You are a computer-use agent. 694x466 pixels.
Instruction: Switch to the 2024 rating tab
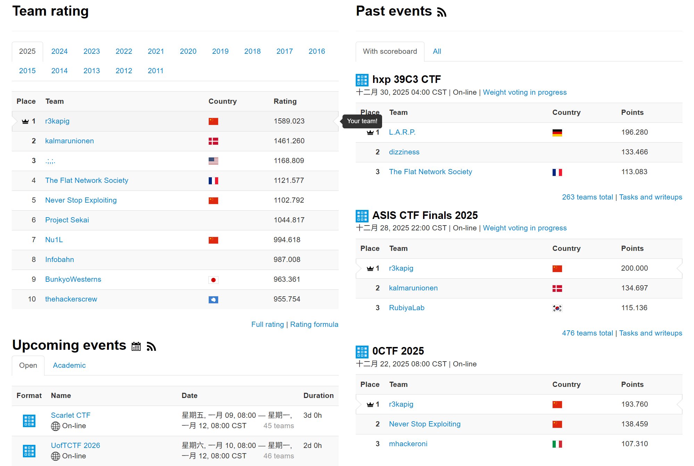click(x=59, y=51)
